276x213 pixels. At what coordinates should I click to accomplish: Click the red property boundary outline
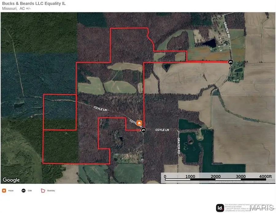pyautogui.click(x=129, y=28)
